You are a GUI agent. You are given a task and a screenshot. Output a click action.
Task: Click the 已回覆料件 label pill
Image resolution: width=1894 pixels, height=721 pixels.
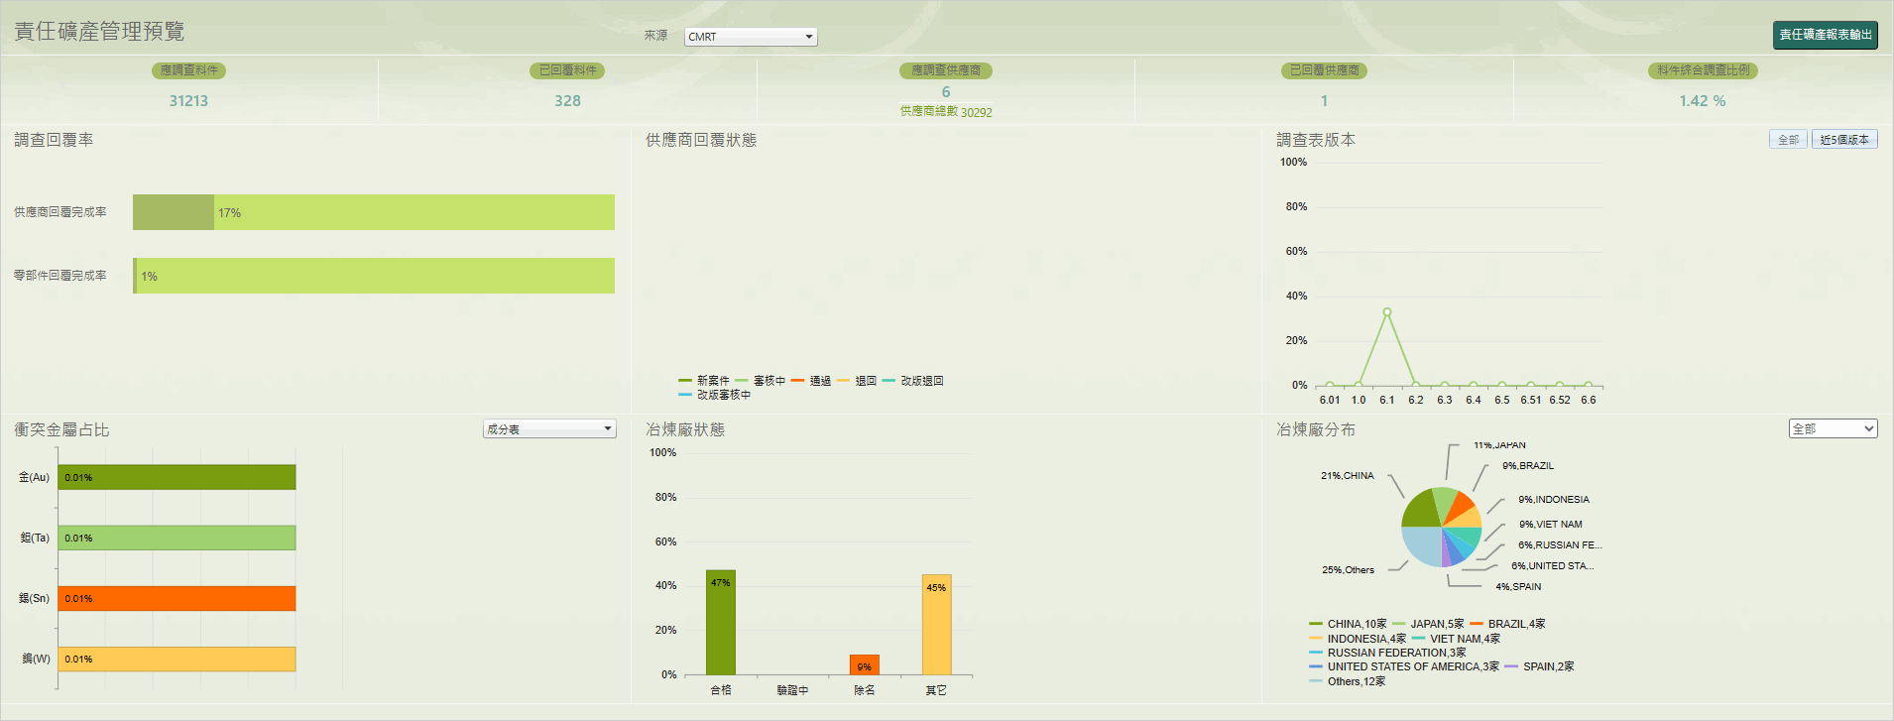[x=567, y=70]
